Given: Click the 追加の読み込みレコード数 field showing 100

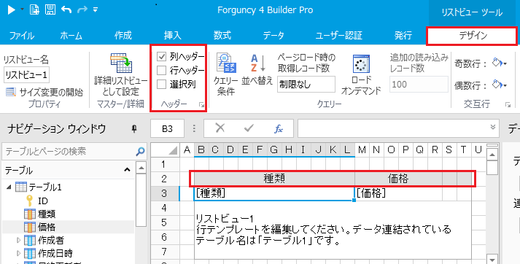Looking at the screenshot, I should (x=419, y=85).
